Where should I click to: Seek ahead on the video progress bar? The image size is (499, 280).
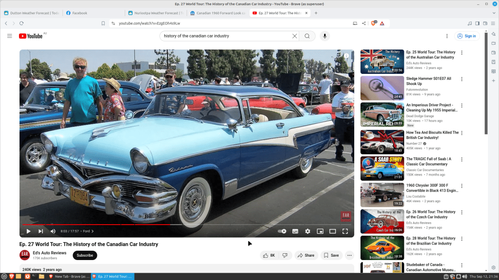tap(244, 225)
